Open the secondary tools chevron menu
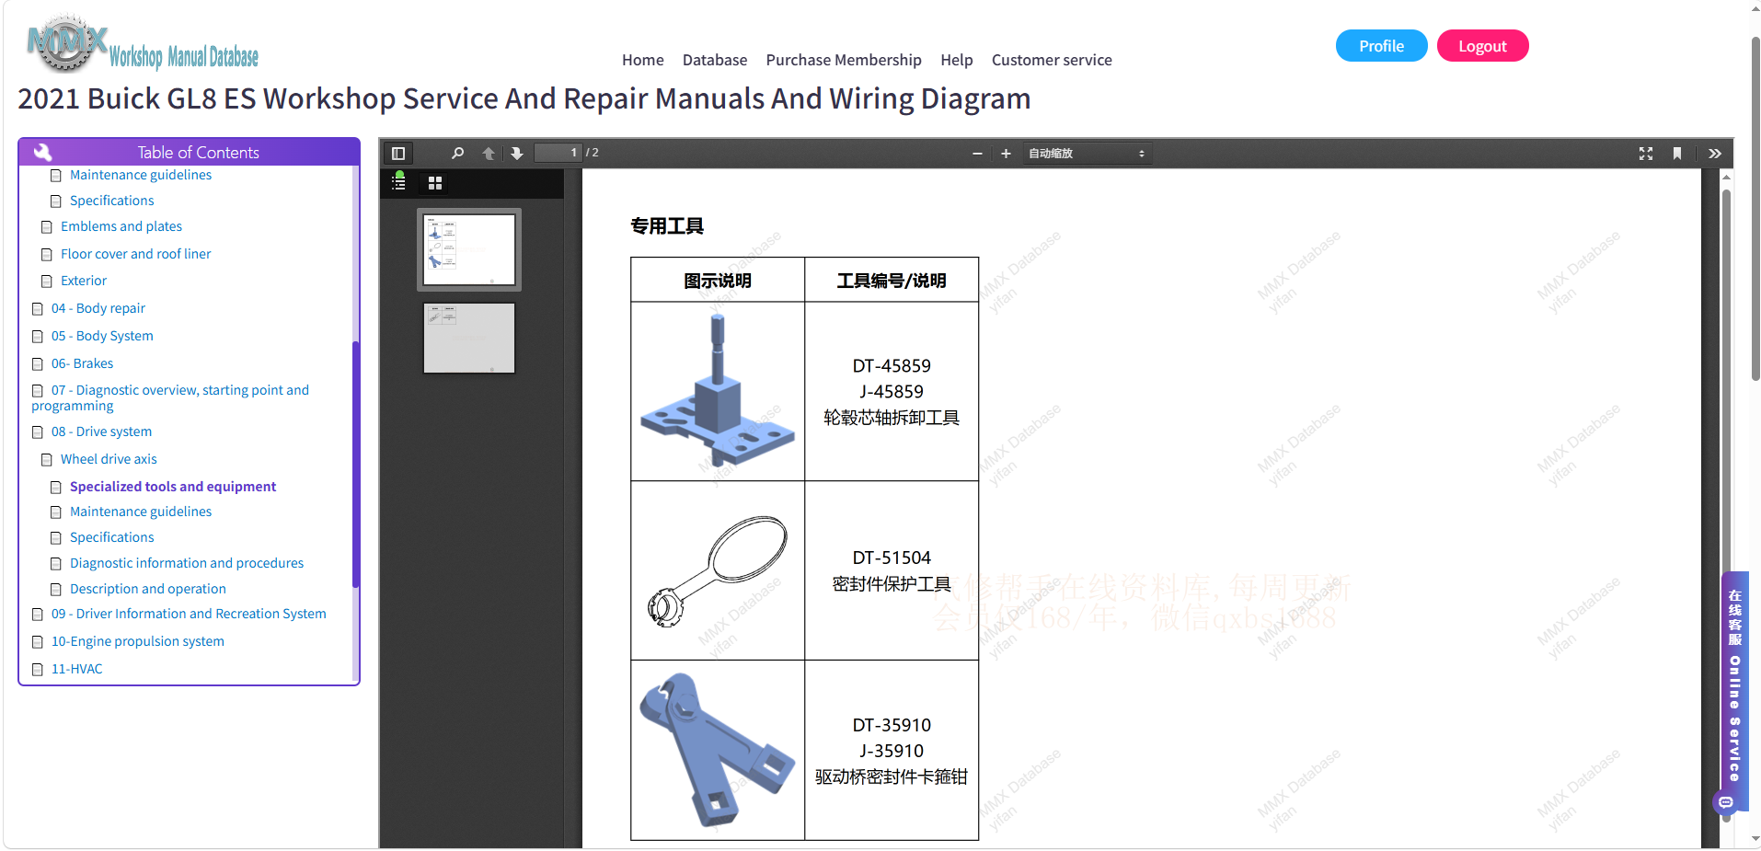1761x851 pixels. [1715, 154]
